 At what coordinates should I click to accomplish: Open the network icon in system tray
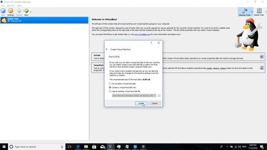coord(235,147)
